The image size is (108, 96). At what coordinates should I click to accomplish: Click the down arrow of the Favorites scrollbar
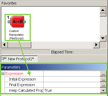(103, 38)
